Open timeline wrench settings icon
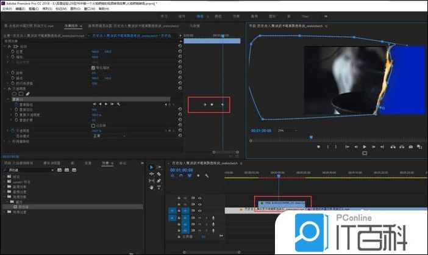 coord(208,176)
